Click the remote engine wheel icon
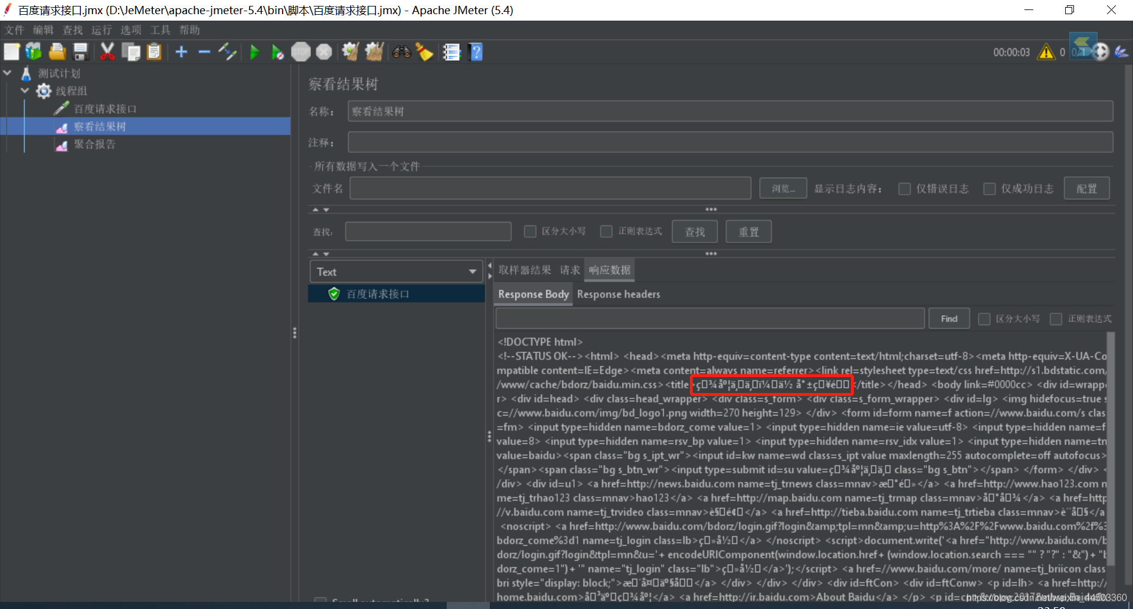This screenshot has height=609, width=1133. pyautogui.click(x=1100, y=52)
